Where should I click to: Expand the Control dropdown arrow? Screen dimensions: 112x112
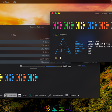78,95
